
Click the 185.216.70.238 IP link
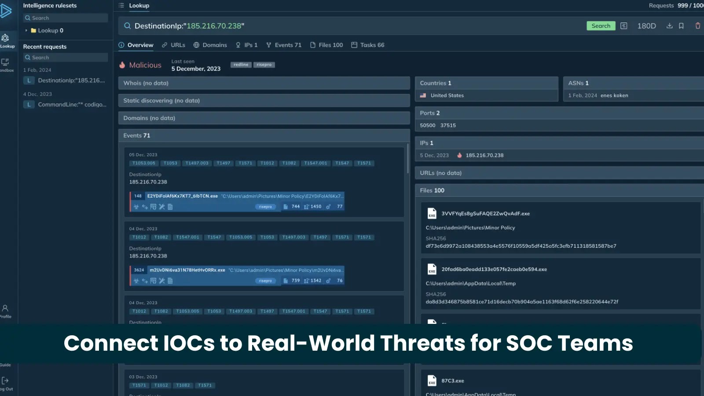(x=484, y=155)
